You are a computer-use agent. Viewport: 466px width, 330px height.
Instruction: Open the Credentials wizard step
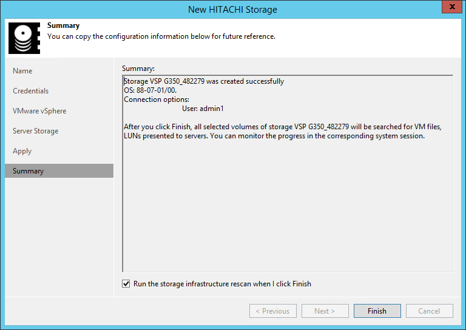[x=30, y=91]
